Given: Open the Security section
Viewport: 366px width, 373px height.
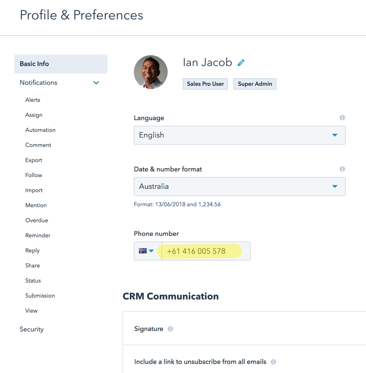Looking at the screenshot, I should click(32, 329).
